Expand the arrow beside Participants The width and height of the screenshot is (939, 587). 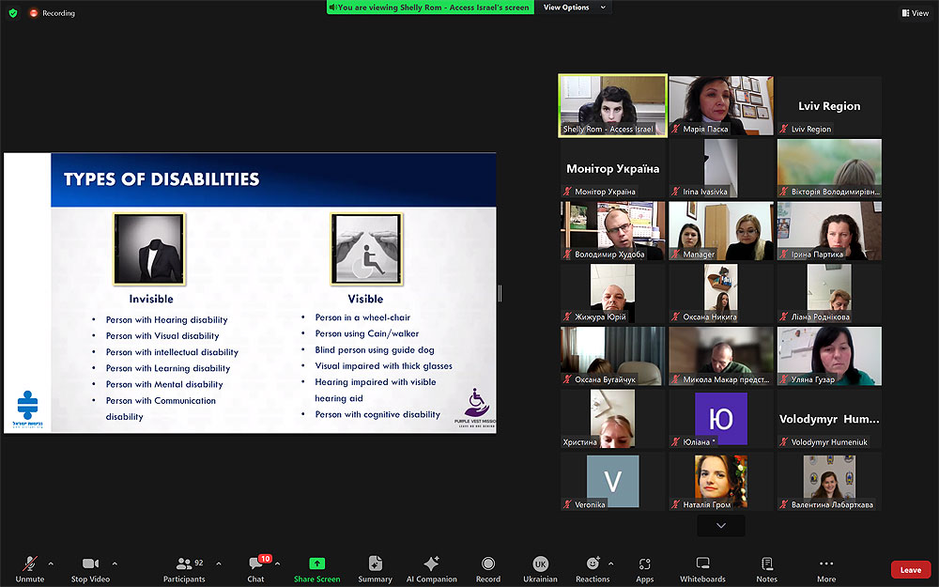click(219, 564)
